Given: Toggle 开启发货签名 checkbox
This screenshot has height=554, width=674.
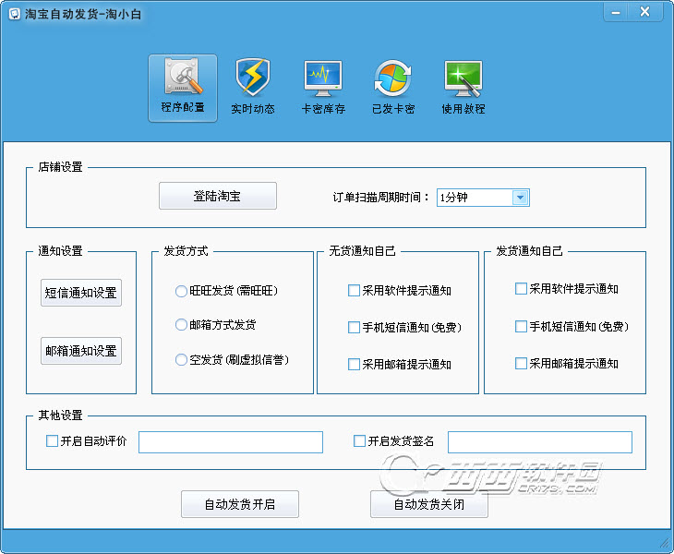Looking at the screenshot, I should pos(359,441).
